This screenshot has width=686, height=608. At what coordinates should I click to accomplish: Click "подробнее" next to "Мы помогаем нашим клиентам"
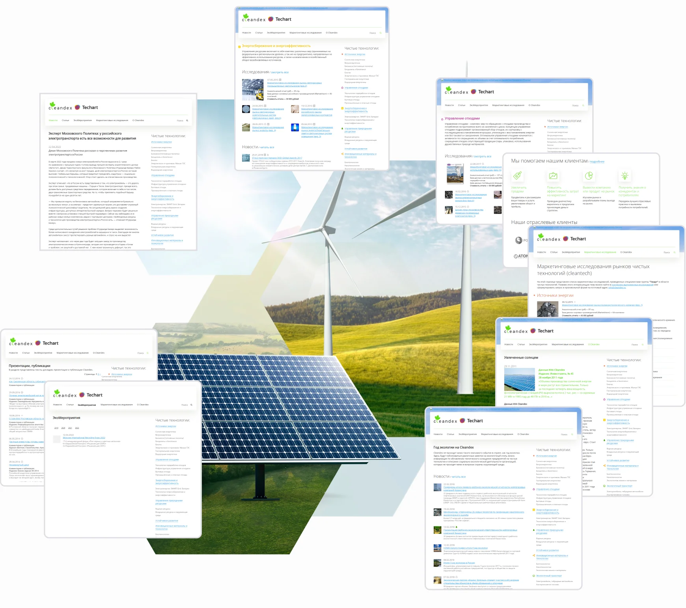click(x=597, y=162)
